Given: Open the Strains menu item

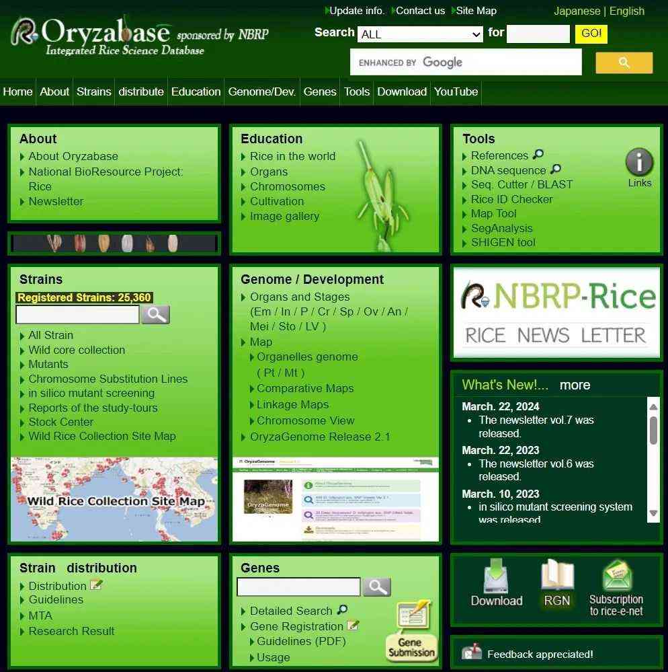Looking at the screenshot, I should click(x=94, y=91).
